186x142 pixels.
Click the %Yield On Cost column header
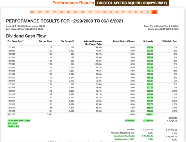click(x=170, y=41)
